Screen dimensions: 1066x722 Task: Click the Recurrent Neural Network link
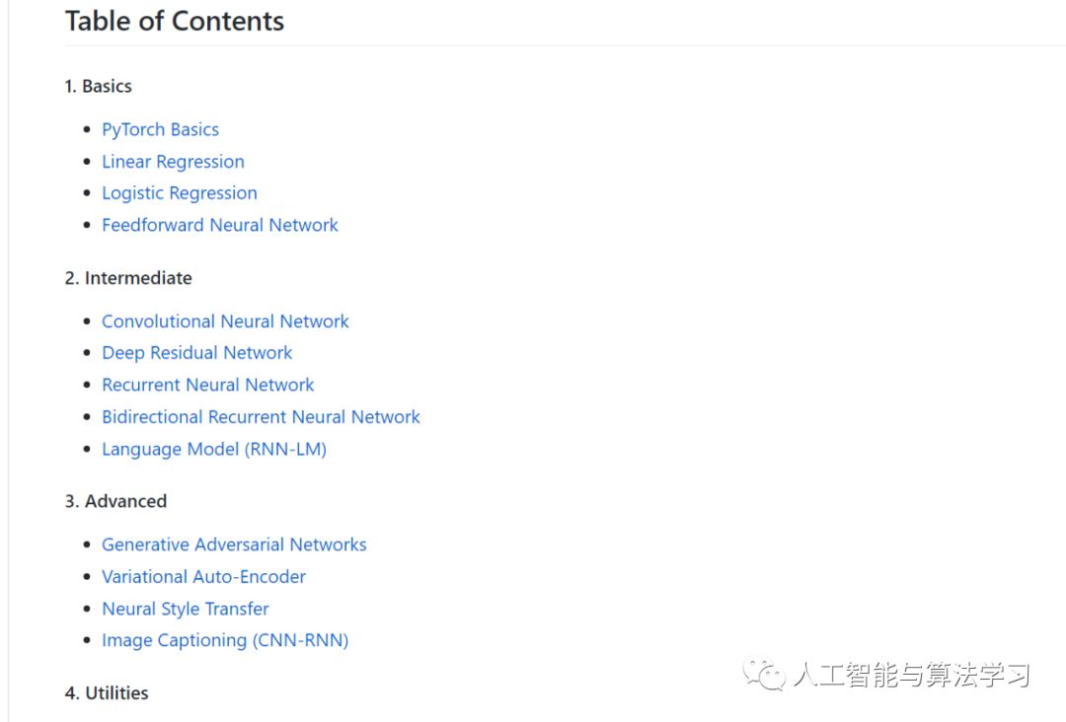(207, 385)
